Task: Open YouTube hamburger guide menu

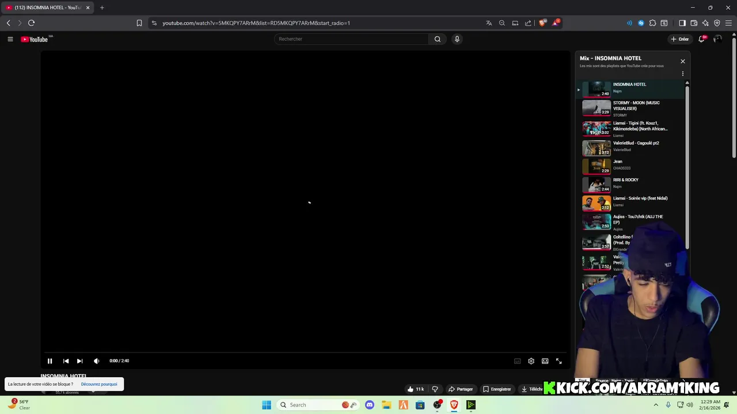Action: pos(10,39)
